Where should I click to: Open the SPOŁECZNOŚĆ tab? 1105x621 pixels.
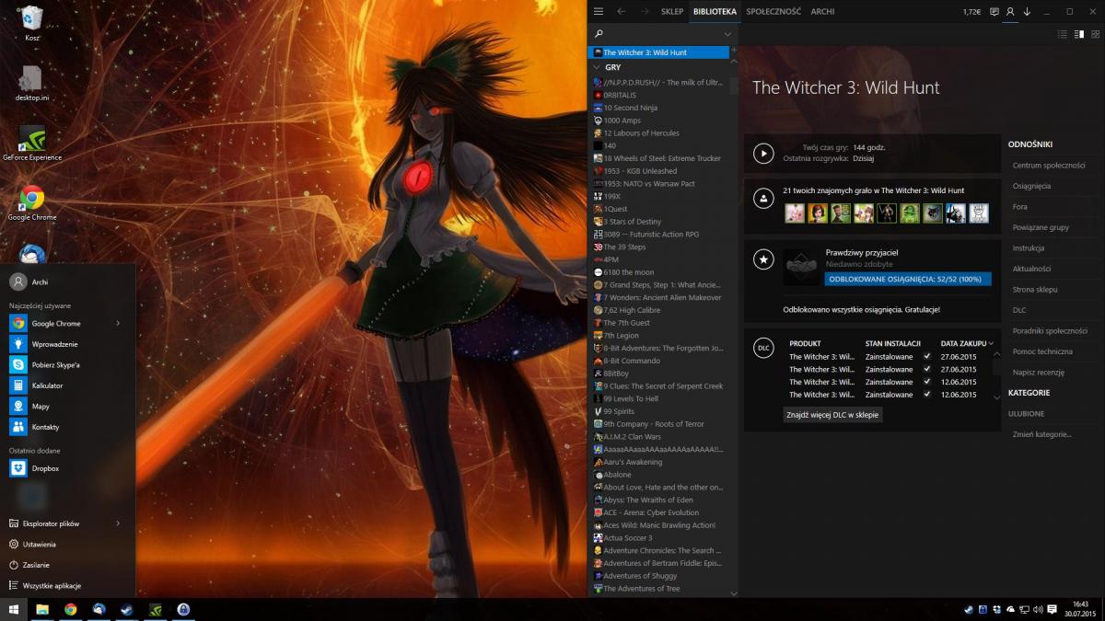pyautogui.click(x=774, y=11)
